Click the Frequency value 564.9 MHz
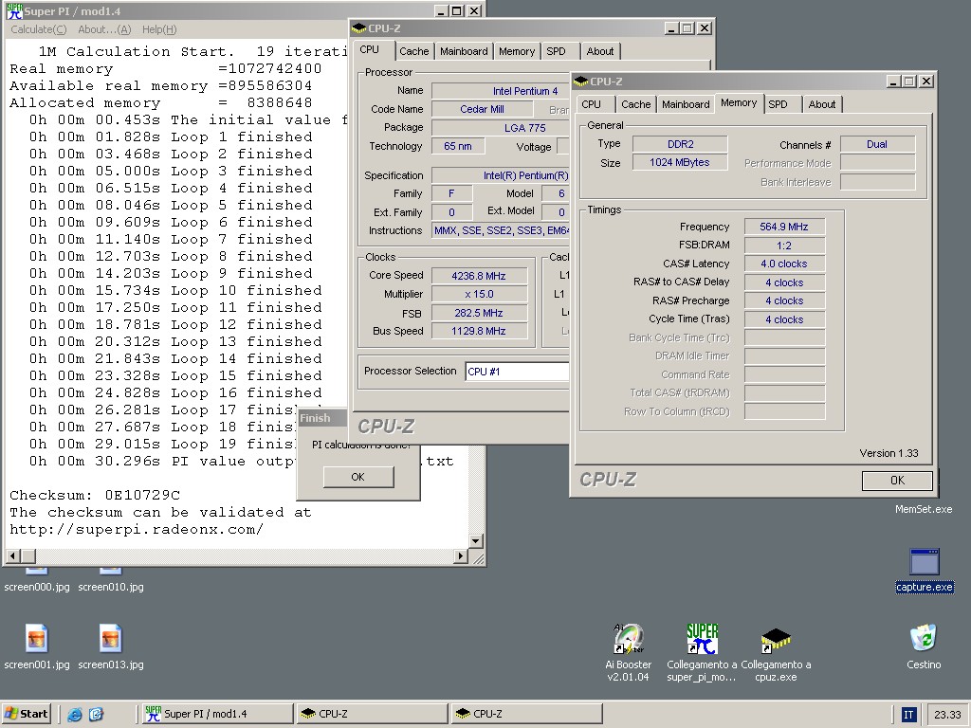Viewport: 971px width, 728px height. pyautogui.click(x=784, y=227)
